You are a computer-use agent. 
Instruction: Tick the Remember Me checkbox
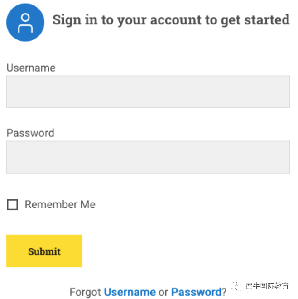tap(12, 204)
